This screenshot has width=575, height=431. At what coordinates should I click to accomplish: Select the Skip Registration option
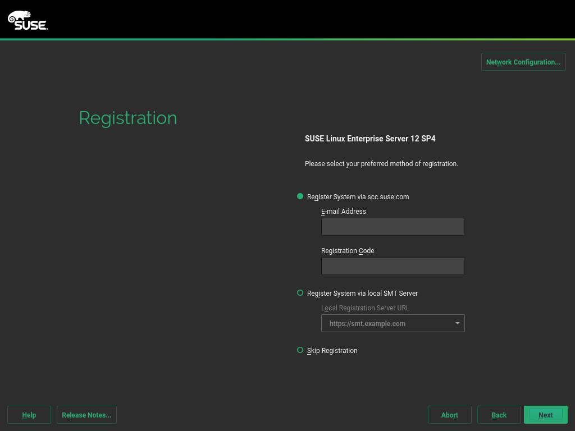[300, 350]
